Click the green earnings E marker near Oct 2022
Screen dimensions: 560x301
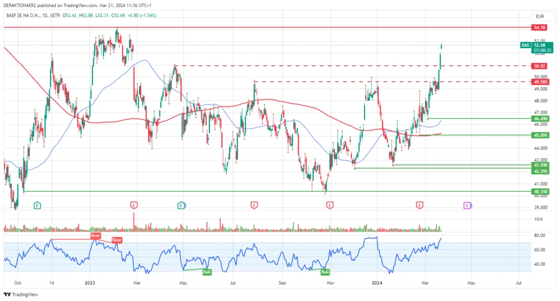click(x=37, y=205)
